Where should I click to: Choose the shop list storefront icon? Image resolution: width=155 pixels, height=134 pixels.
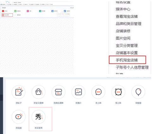pos(58,92)
